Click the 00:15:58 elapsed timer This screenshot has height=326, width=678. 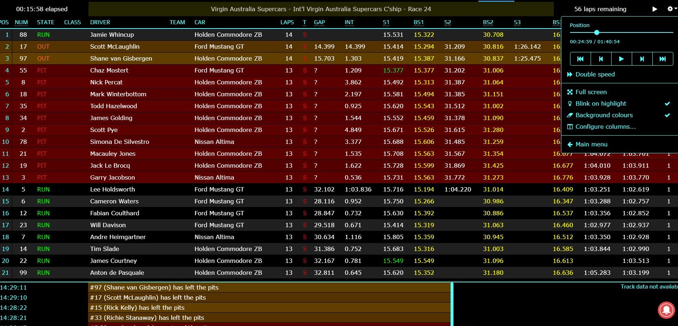[x=42, y=9]
